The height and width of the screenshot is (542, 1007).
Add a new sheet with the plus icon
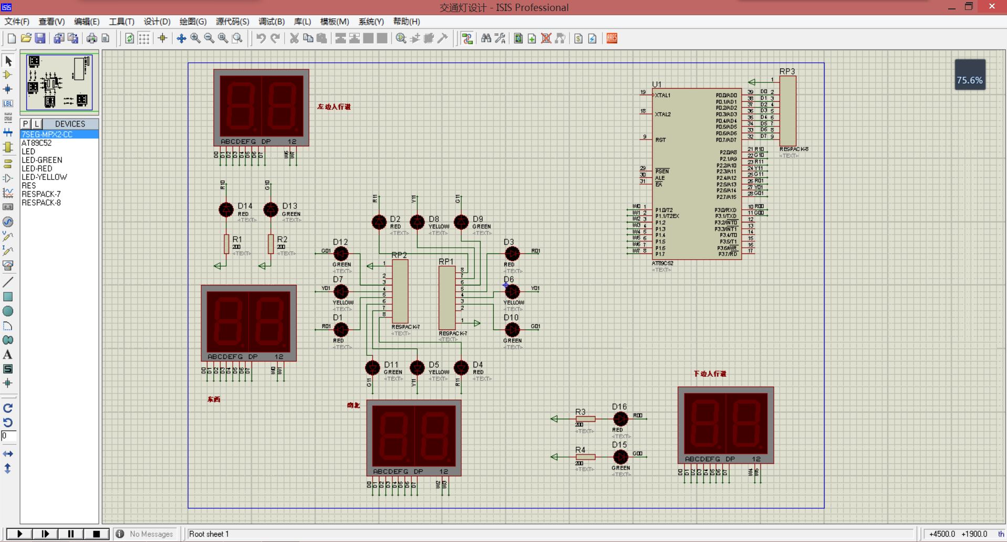click(532, 38)
